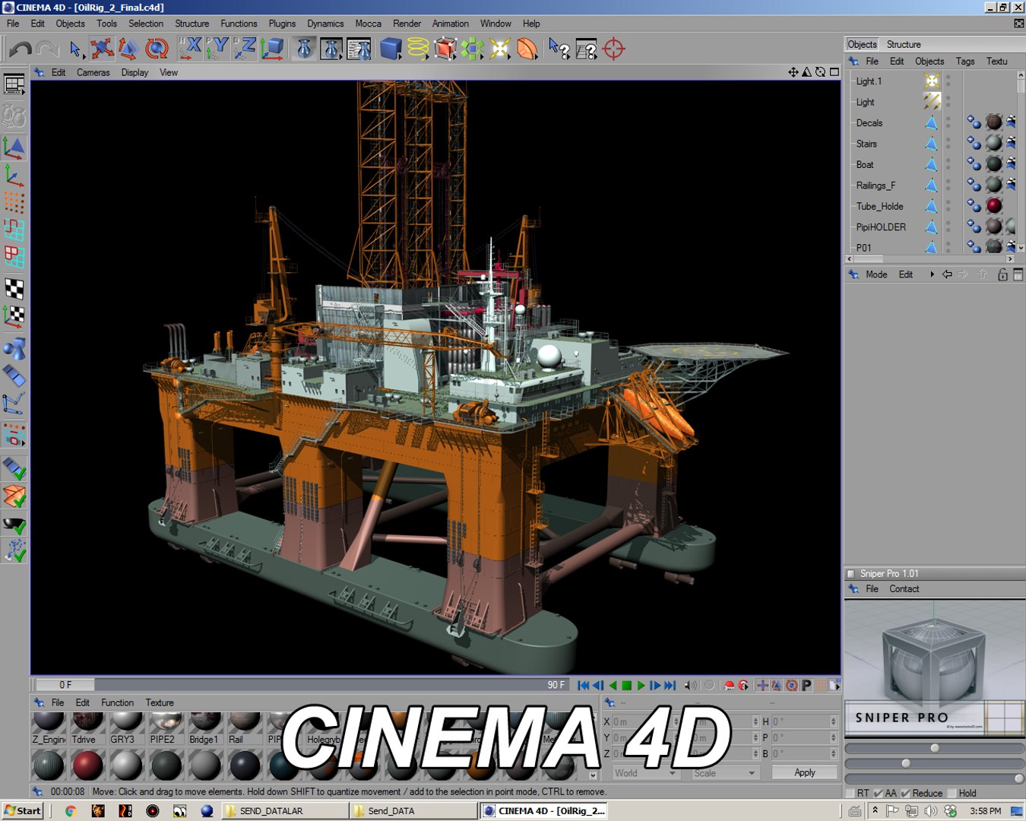Open the spline helix tools
This screenshot has height=821, width=1026.
(418, 49)
